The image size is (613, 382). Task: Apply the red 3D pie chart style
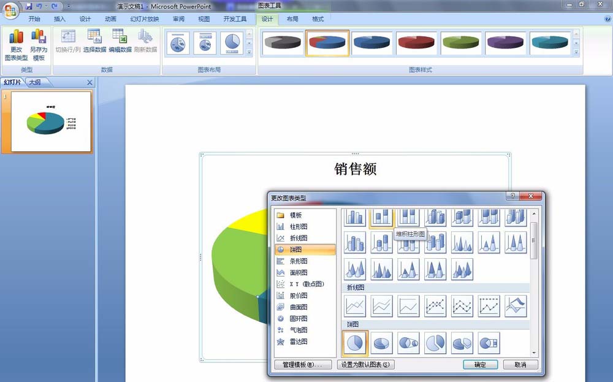click(x=416, y=43)
